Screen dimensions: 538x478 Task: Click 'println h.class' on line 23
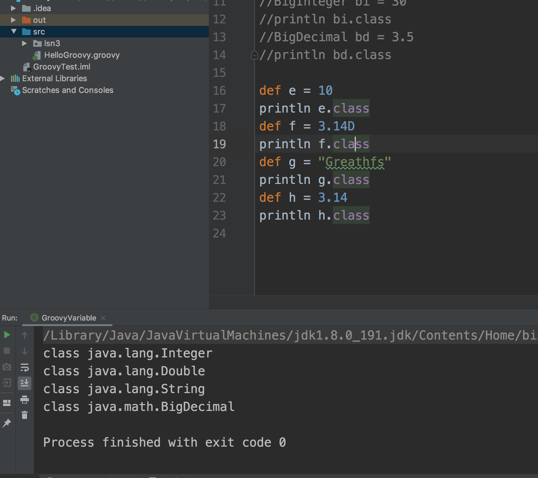click(314, 215)
